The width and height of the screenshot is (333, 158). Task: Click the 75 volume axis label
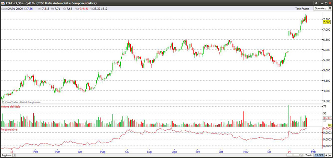click(325, 107)
